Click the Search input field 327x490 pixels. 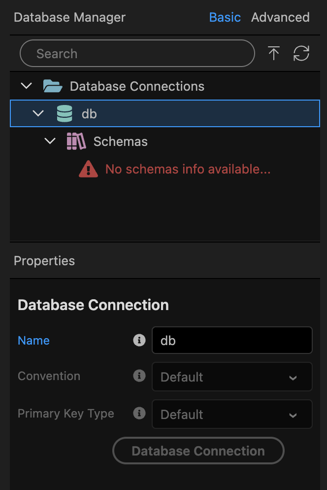pos(137,53)
